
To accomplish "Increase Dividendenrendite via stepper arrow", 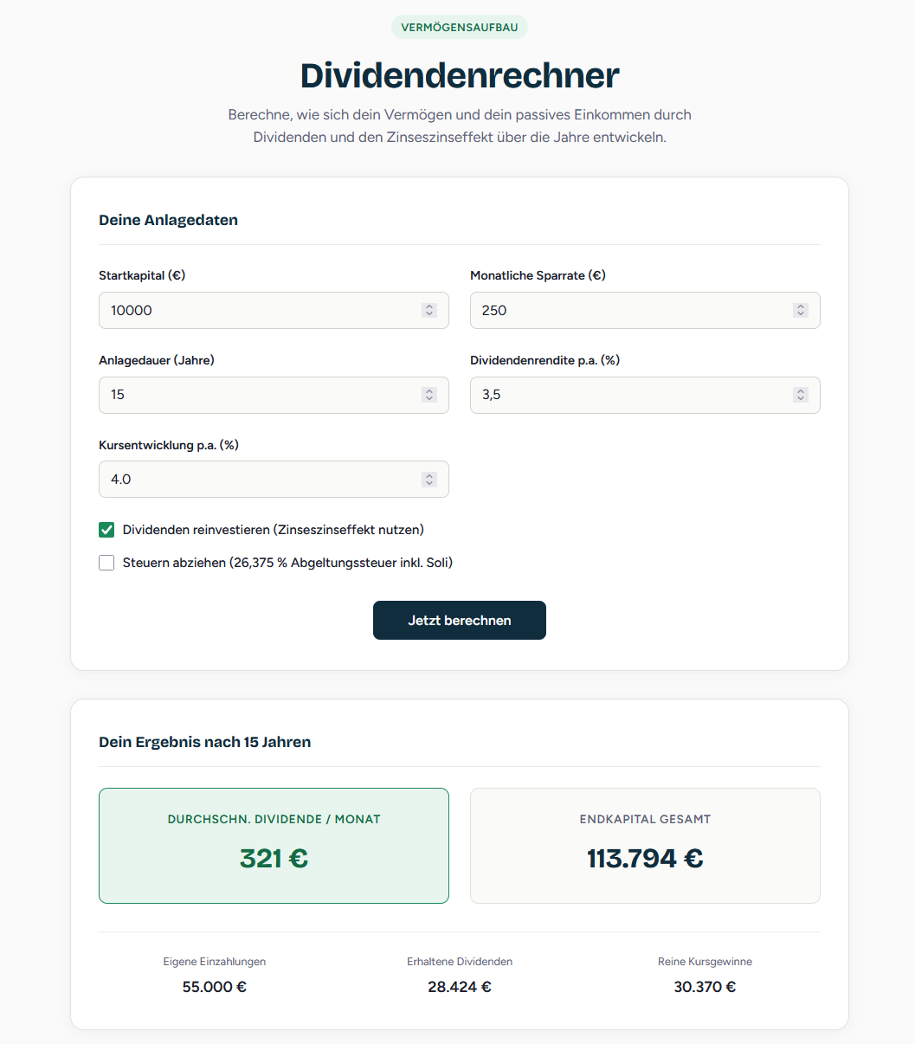I will pyautogui.click(x=801, y=390).
